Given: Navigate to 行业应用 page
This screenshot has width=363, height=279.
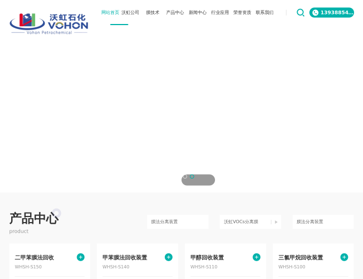Looking at the screenshot, I should coord(219,12).
